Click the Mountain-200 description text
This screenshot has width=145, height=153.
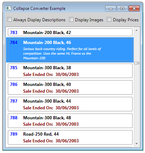pyautogui.click(x=62, y=54)
